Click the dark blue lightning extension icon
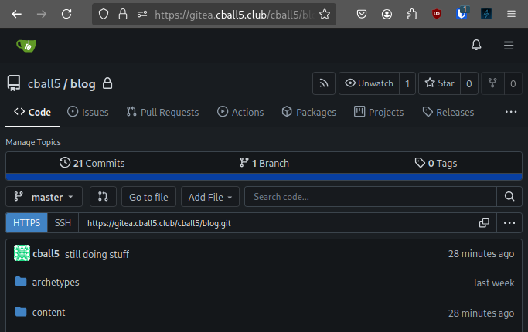The image size is (528, 332). [x=486, y=14]
